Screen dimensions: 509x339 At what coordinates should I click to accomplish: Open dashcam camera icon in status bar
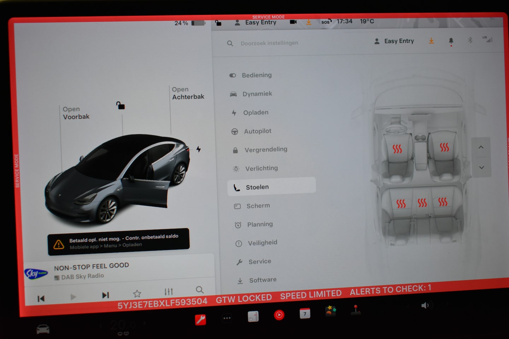[x=293, y=22]
